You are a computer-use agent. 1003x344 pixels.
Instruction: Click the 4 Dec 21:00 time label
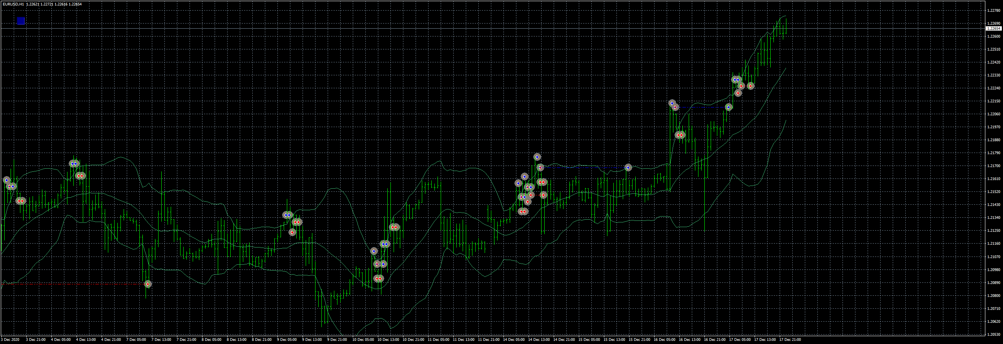(111, 340)
